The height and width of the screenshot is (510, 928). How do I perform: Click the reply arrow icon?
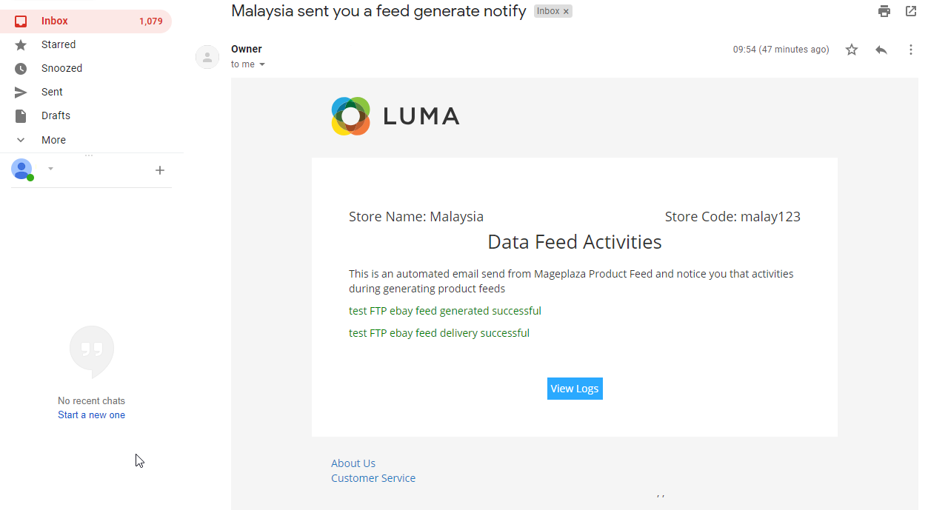881,50
